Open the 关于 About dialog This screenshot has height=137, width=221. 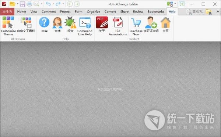pyautogui.click(x=102, y=25)
